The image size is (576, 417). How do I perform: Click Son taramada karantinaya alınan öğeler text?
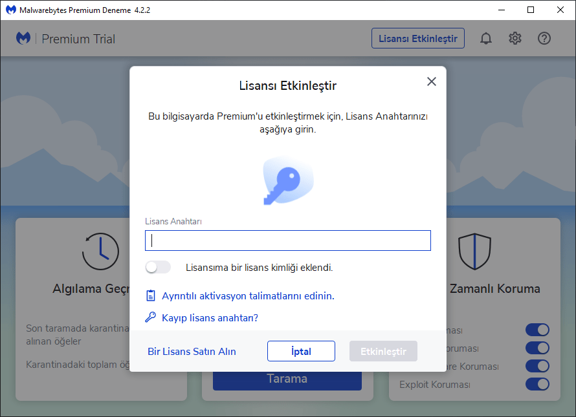[78, 335]
